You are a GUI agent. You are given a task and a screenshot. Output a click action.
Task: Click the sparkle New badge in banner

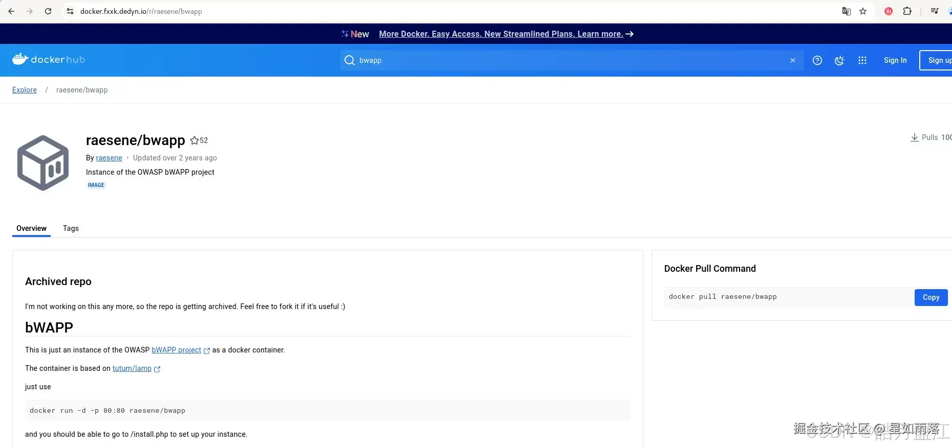355,34
